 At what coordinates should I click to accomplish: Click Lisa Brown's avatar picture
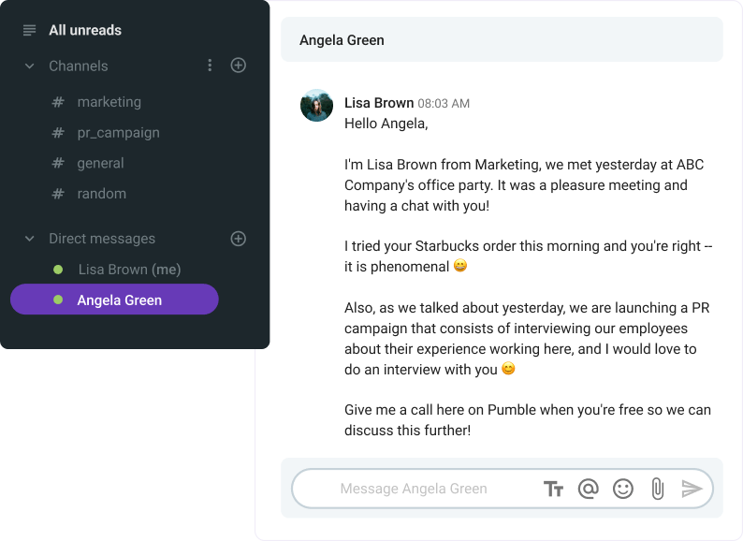[317, 106]
